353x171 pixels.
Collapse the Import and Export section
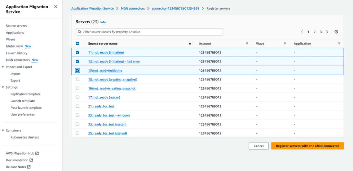click(x=3, y=67)
